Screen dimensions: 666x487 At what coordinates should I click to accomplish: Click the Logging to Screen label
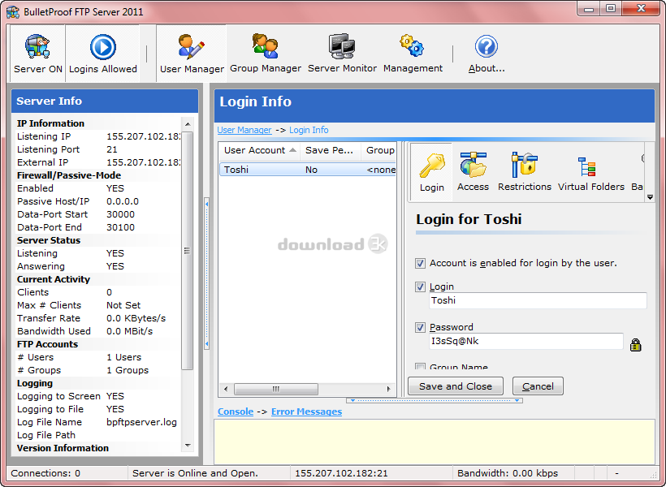pos(58,396)
